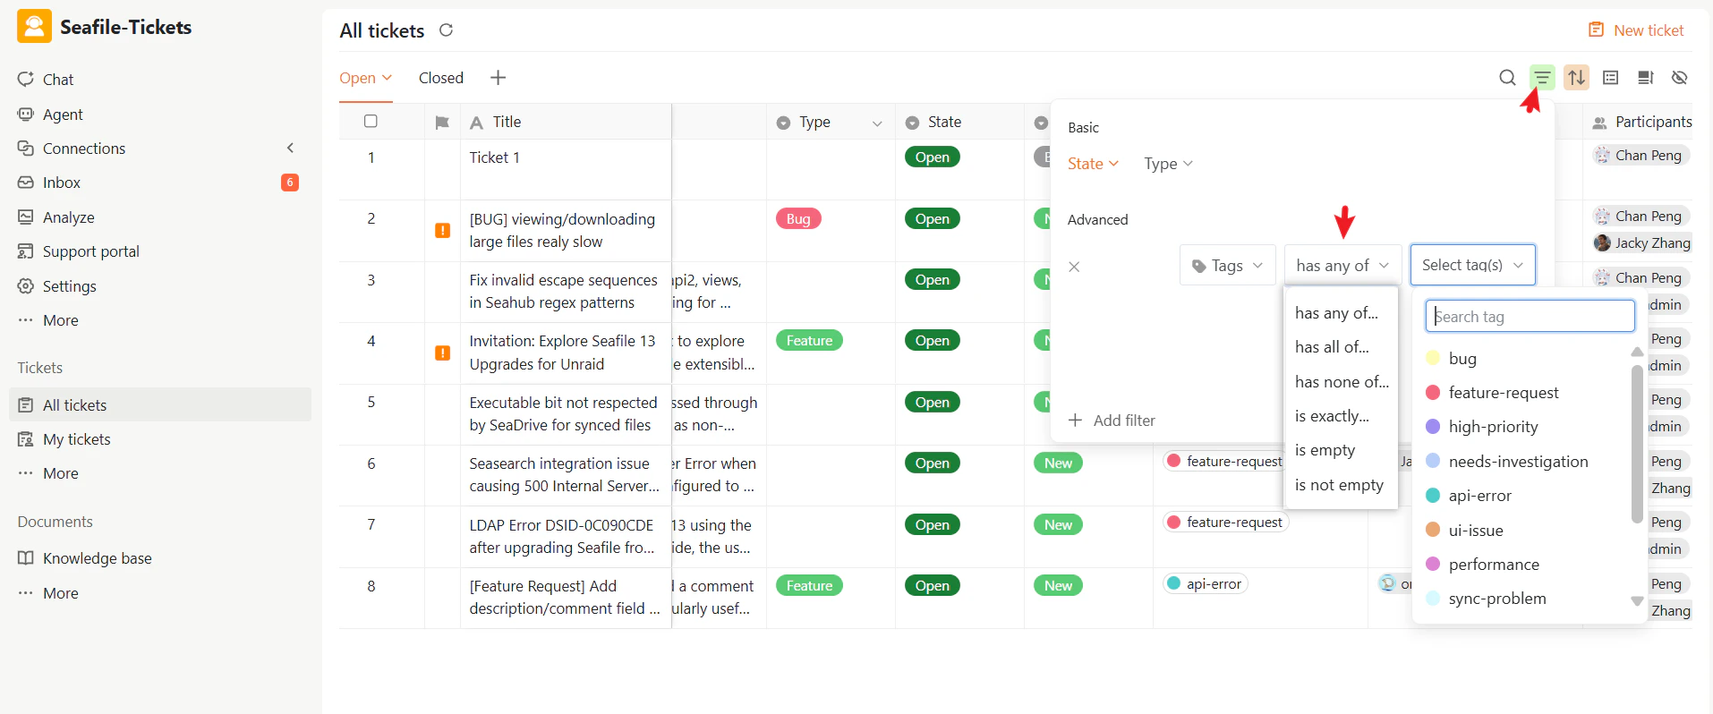The width and height of the screenshot is (1713, 714).
Task: Collapse the sidebar using the chevron beside Connections
Action: 290,148
